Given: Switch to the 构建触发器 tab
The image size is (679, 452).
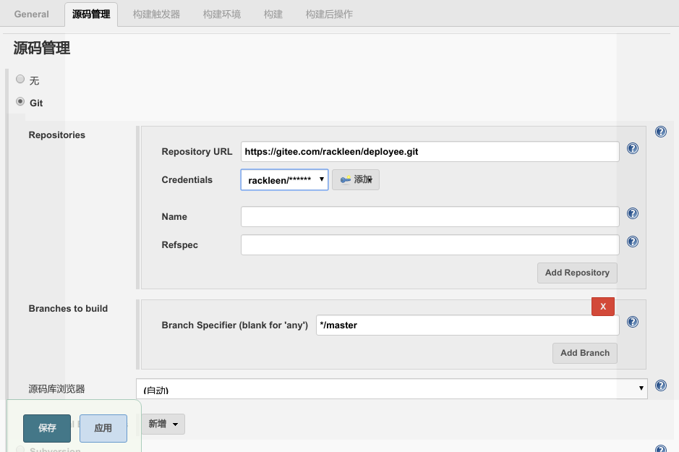Looking at the screenshot, I should click(156, 14).
